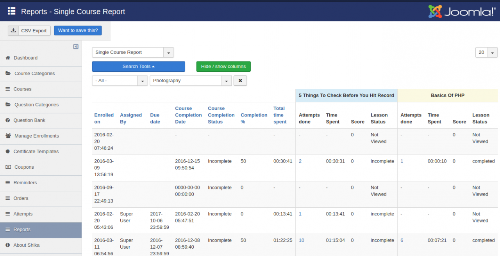Click the About Shika info icon
This screenshot has width=500, height=256.
pos(7,245)
